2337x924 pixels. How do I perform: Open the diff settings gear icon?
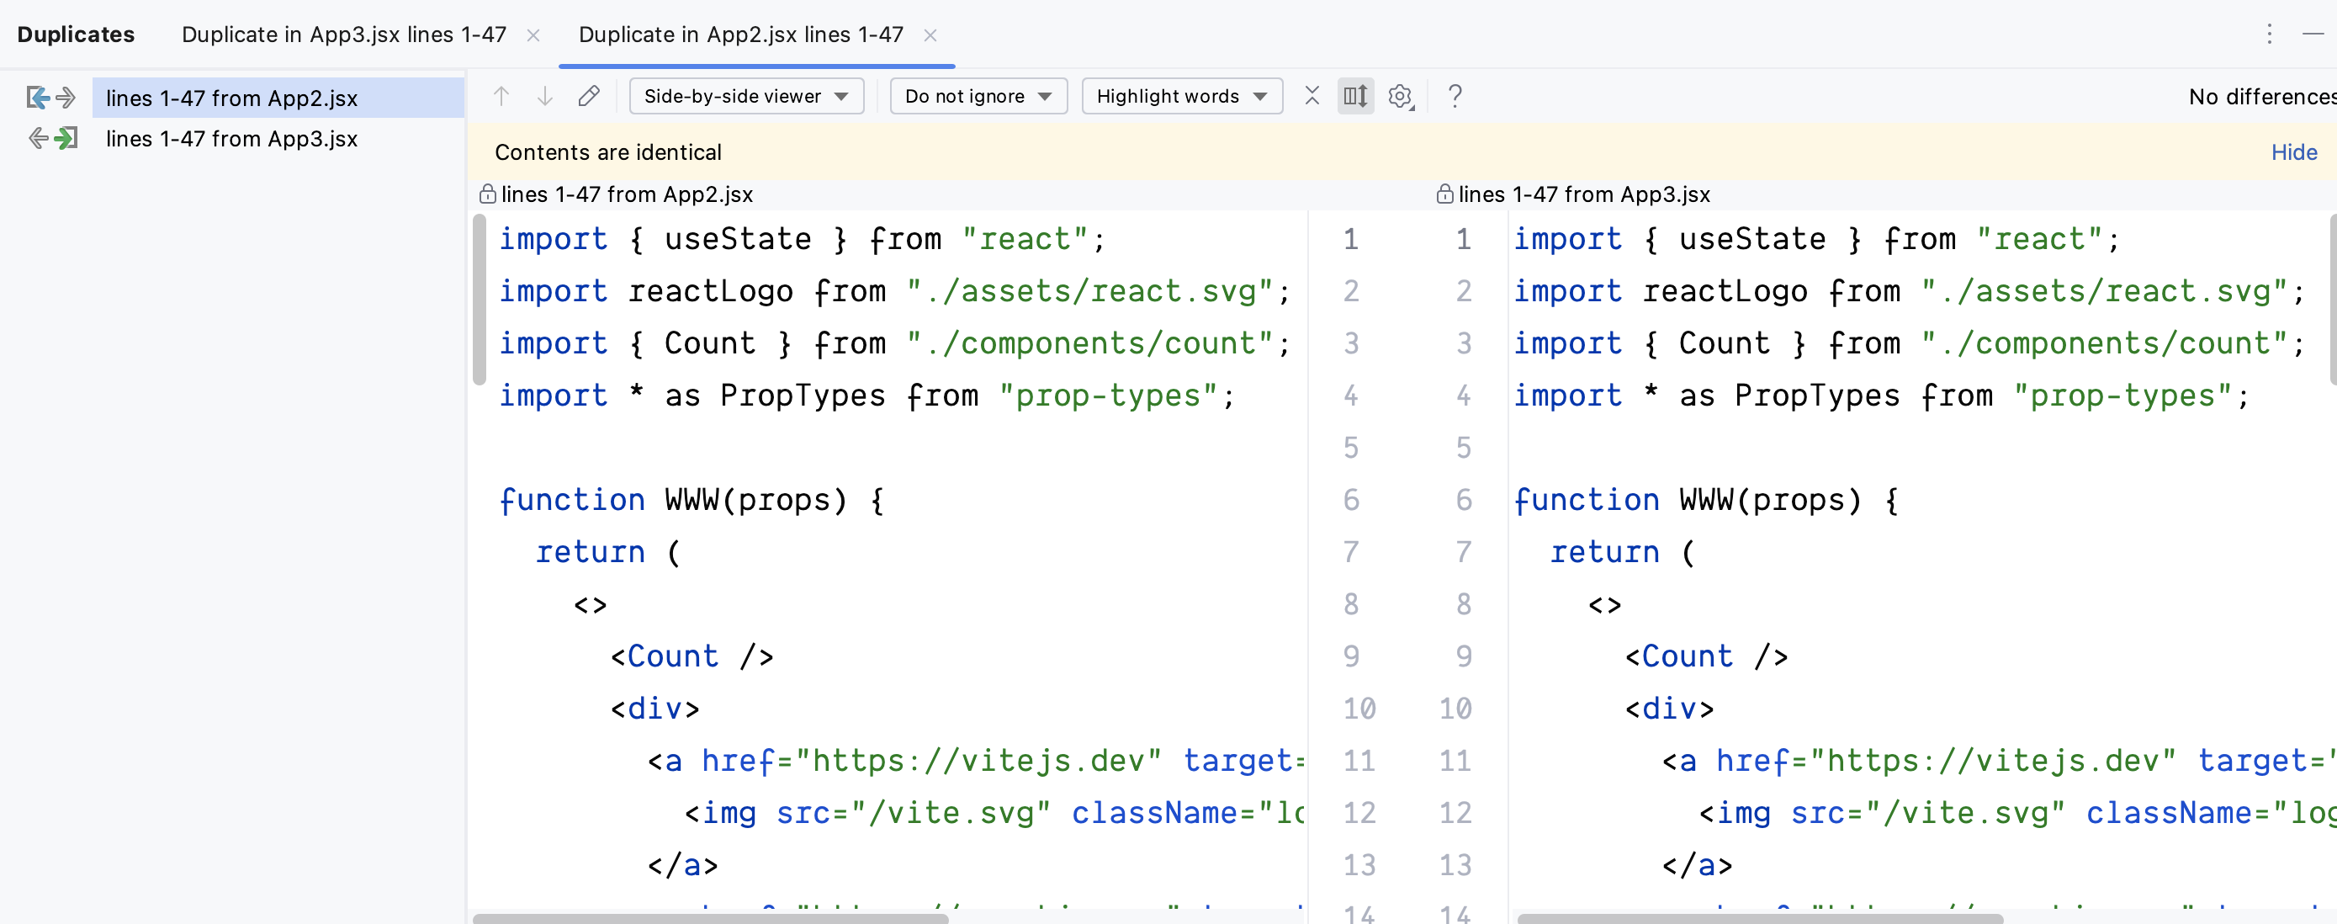point(1400,96)
